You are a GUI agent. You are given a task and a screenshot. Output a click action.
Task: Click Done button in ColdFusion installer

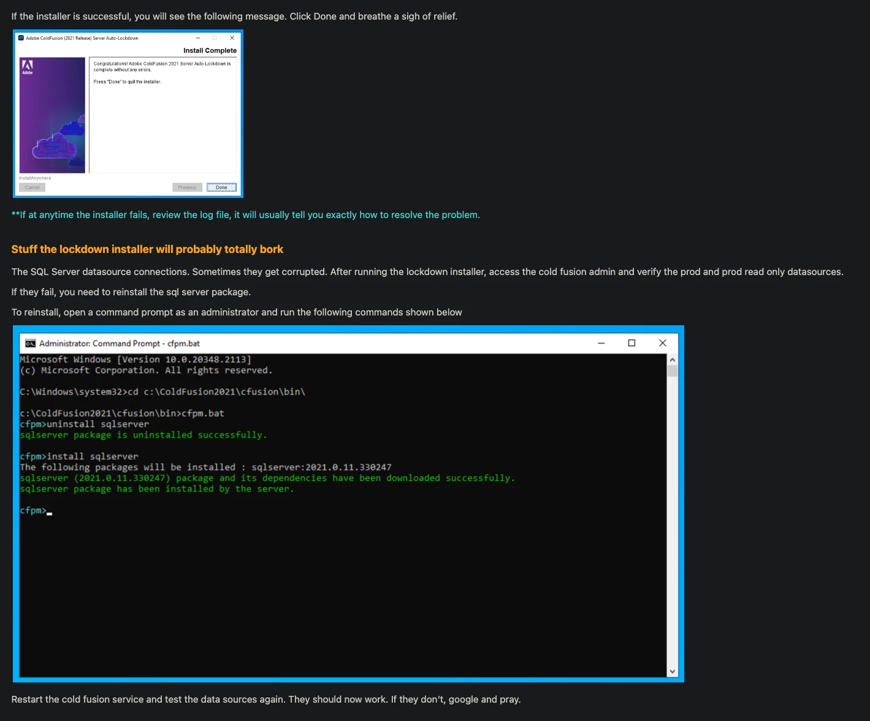[x=221, y=187]
